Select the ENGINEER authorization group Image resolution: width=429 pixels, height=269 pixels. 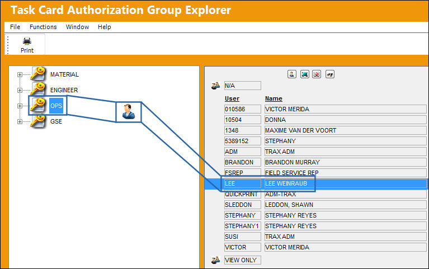click(x=64, y=90)
